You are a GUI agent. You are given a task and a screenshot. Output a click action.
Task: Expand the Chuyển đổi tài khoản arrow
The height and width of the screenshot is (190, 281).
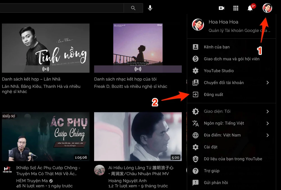click(267, 83)
